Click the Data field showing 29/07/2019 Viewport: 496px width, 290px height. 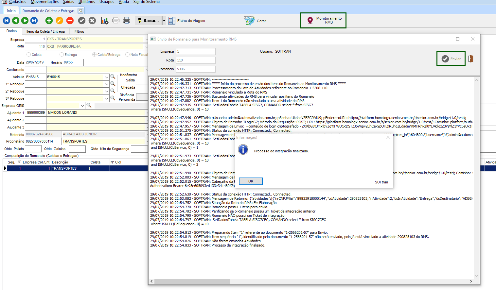37,62
